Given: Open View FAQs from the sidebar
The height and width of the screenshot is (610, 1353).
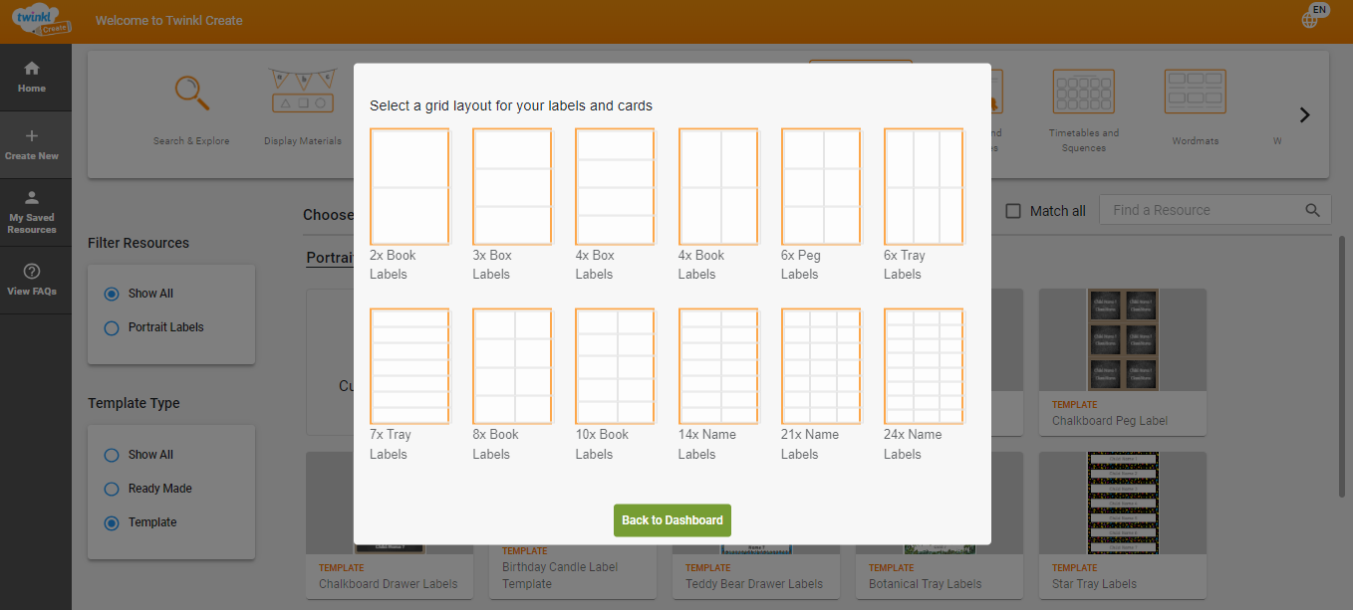Looking at the screenshot, I should [32, 280].
